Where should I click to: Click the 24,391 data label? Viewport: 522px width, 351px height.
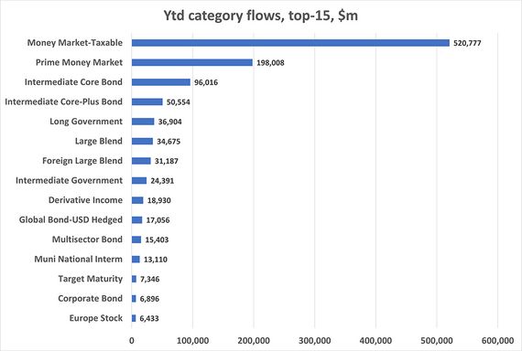162,180
